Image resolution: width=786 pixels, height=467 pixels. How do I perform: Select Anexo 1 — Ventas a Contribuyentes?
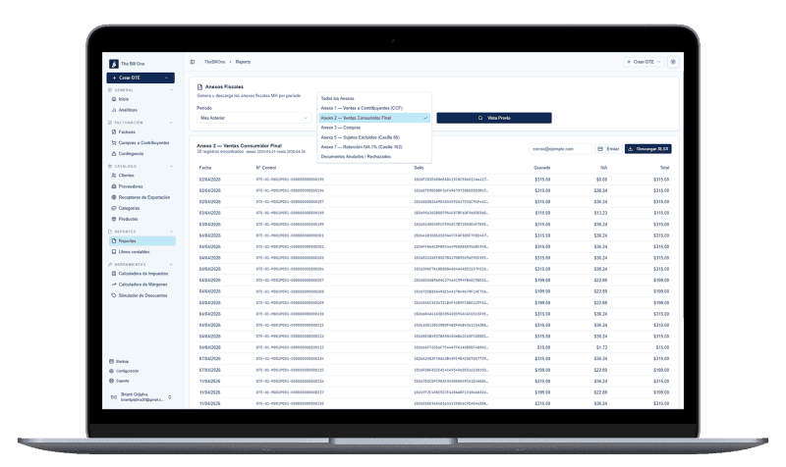(x=374, y=108)
